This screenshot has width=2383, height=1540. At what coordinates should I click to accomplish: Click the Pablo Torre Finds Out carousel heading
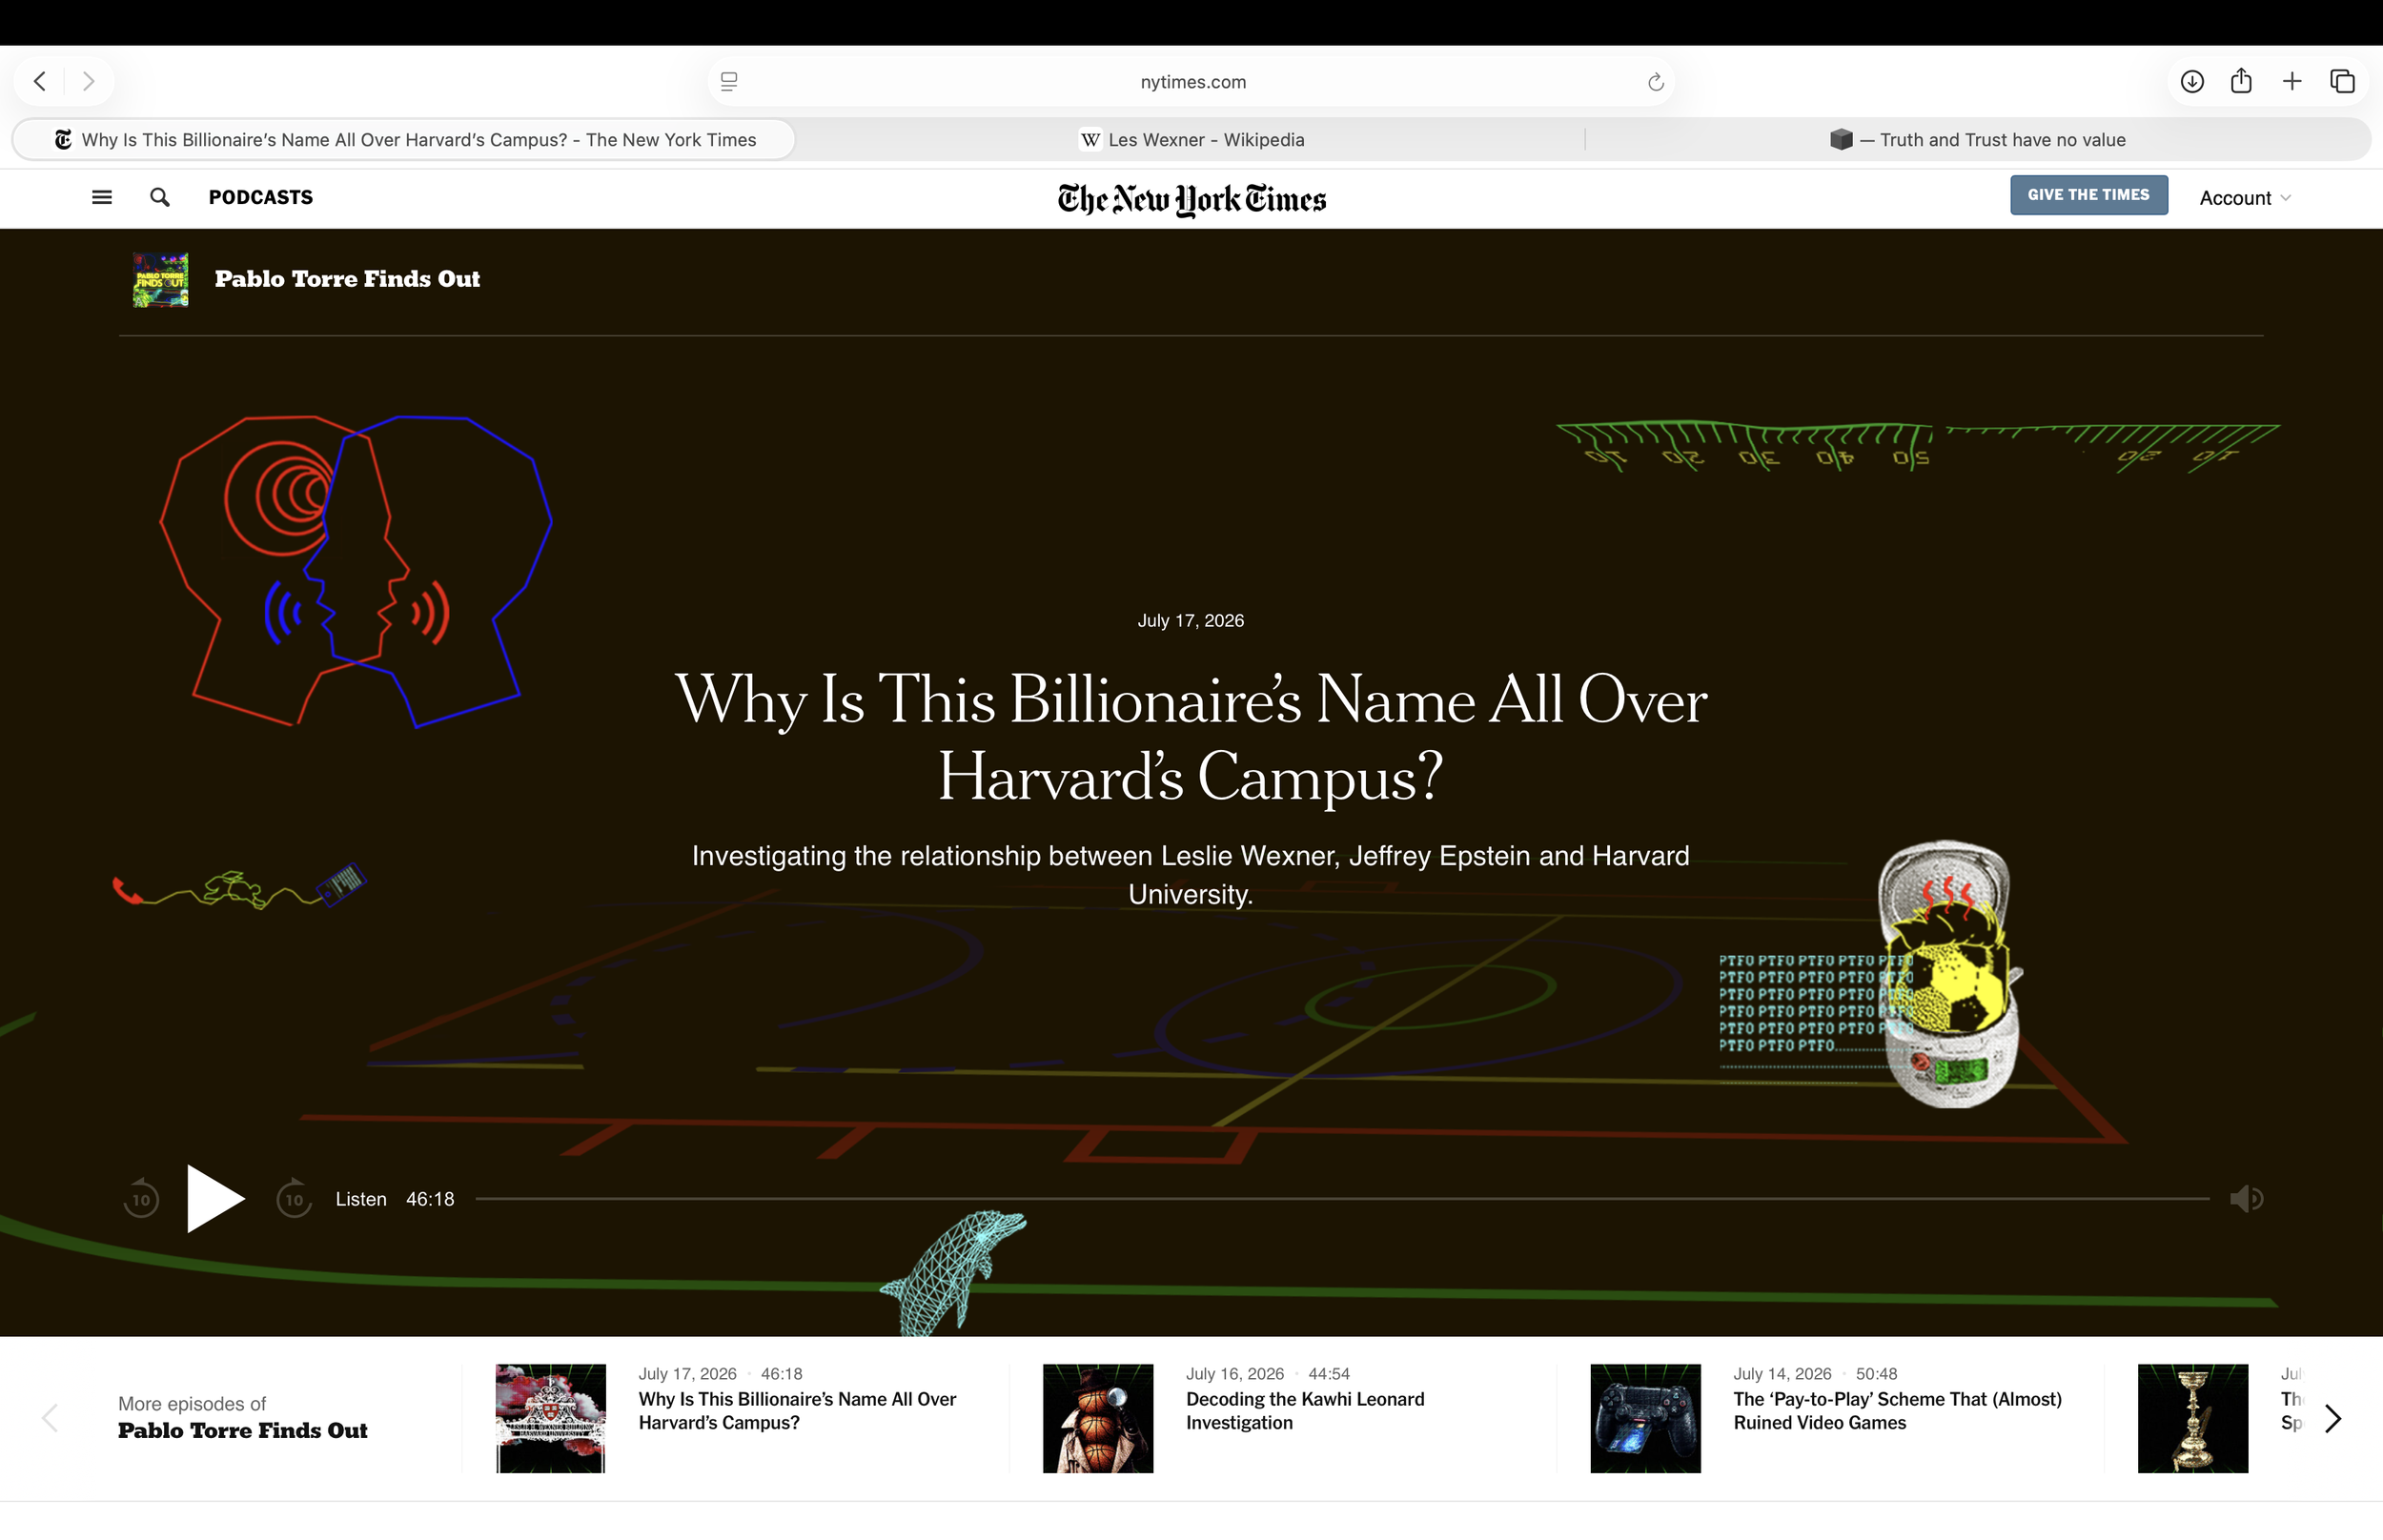coord(243,1430)
